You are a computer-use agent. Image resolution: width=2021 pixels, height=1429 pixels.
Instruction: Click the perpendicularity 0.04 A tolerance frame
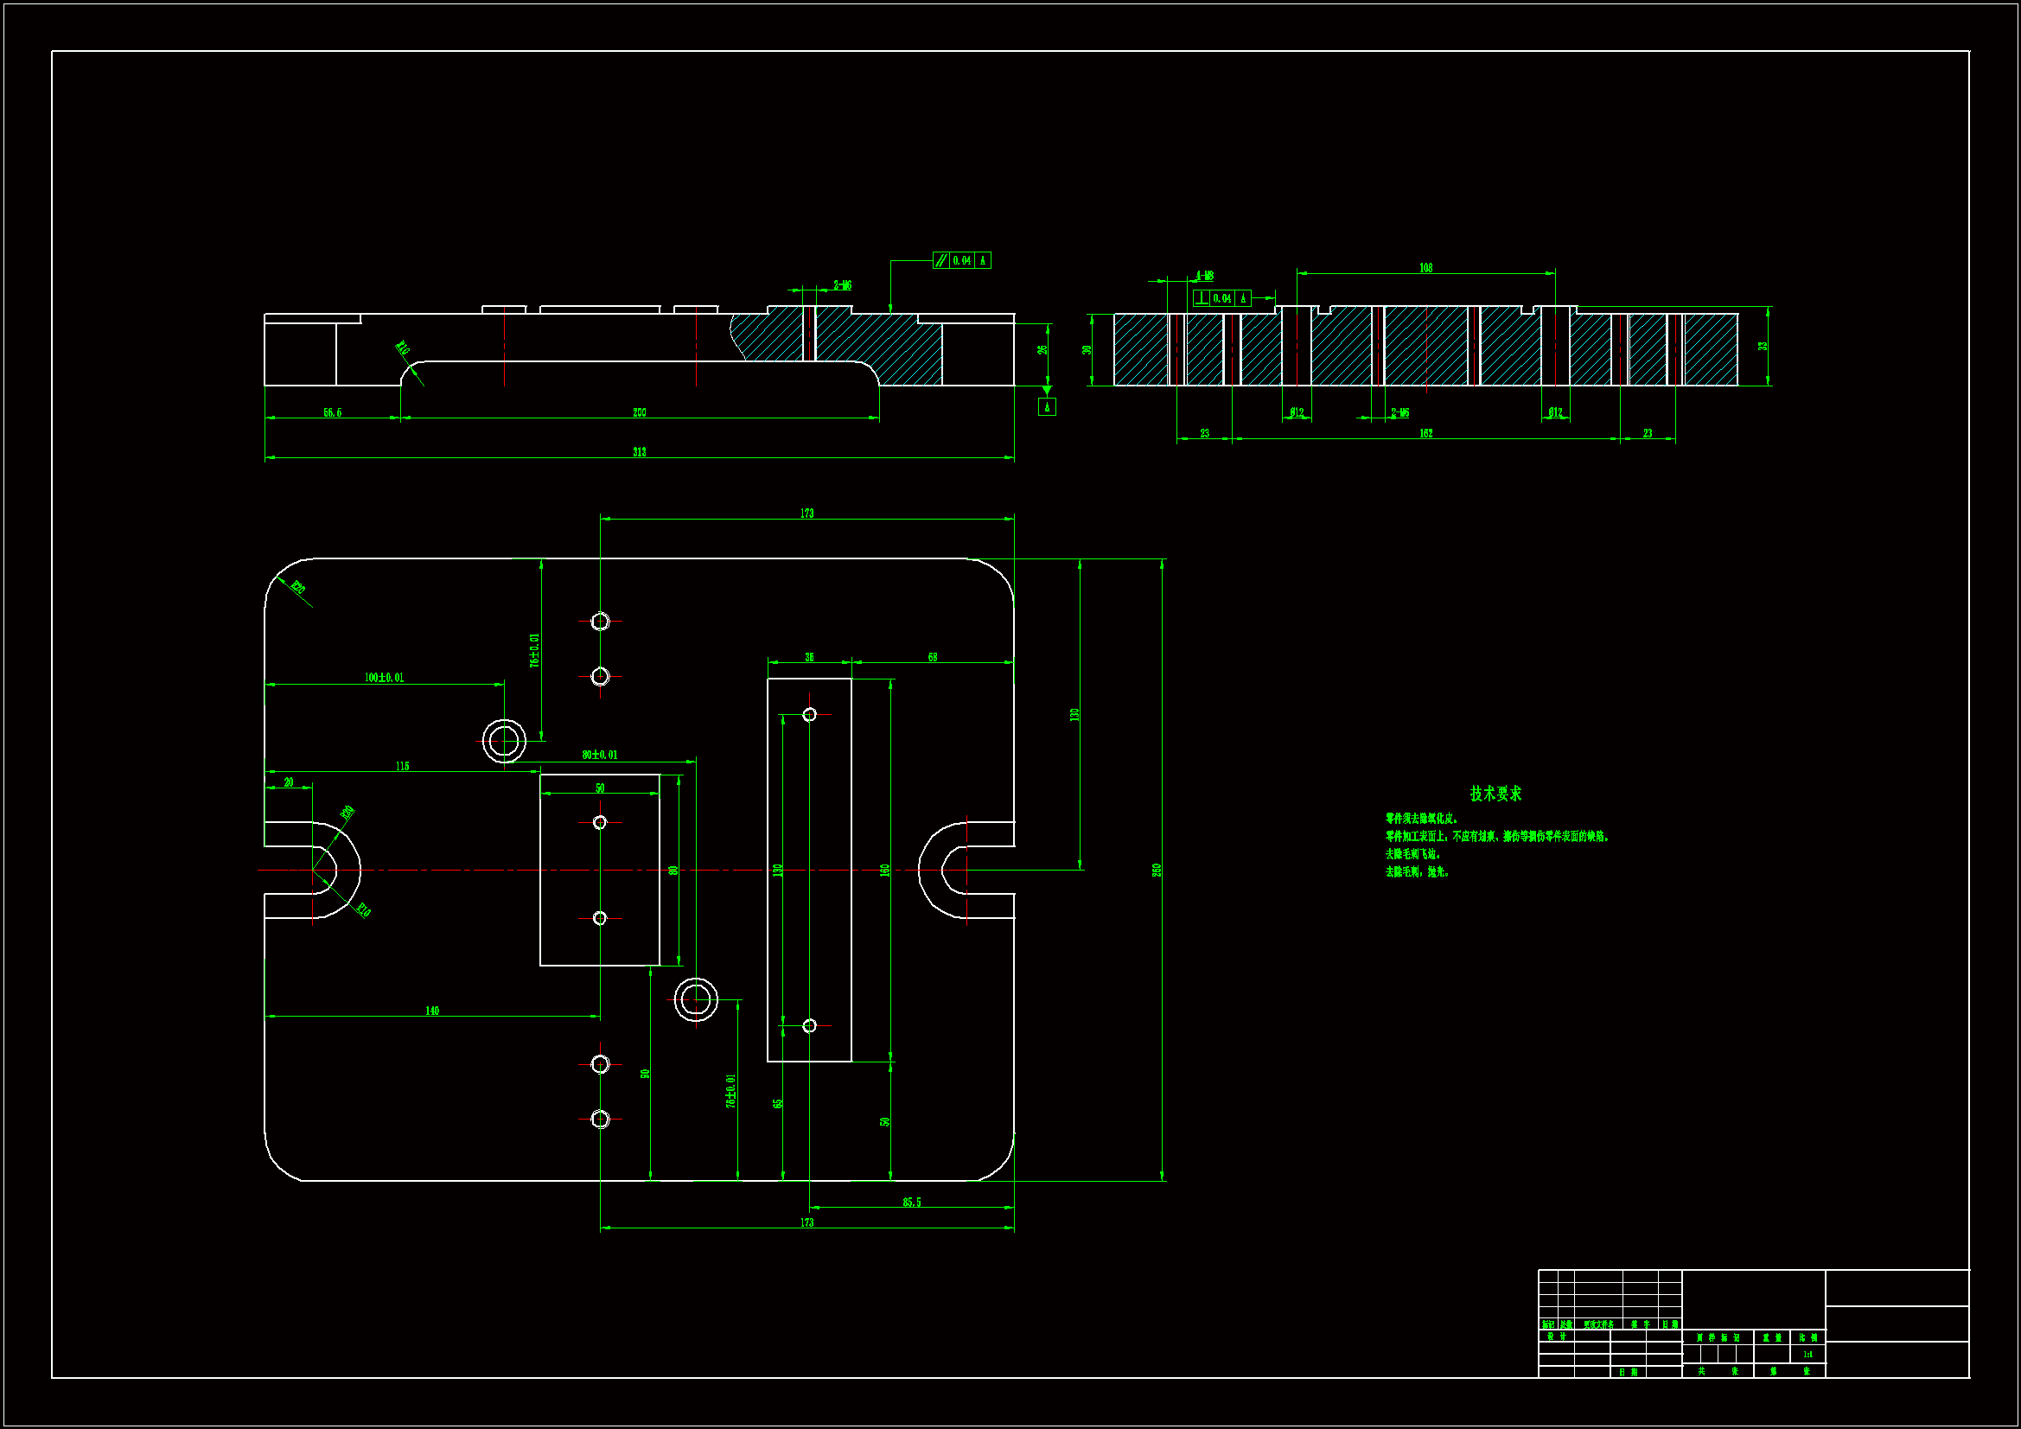click(1221, 298)
